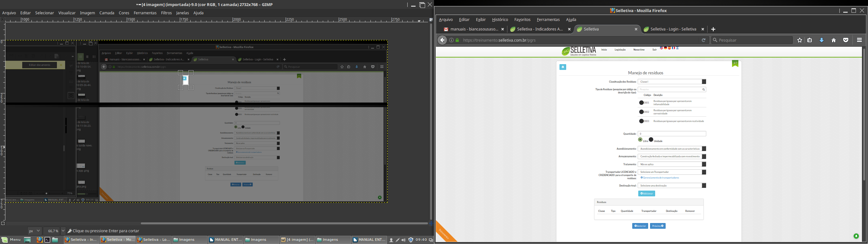The width and height of the screenshot is (868, 244).
Task: Click the blue print icon on the form
Action: 563,67
